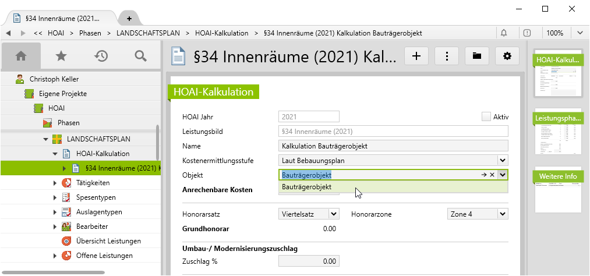Open the Favorites star tab
Screen dimensions: 590x276
coord(61,56)
